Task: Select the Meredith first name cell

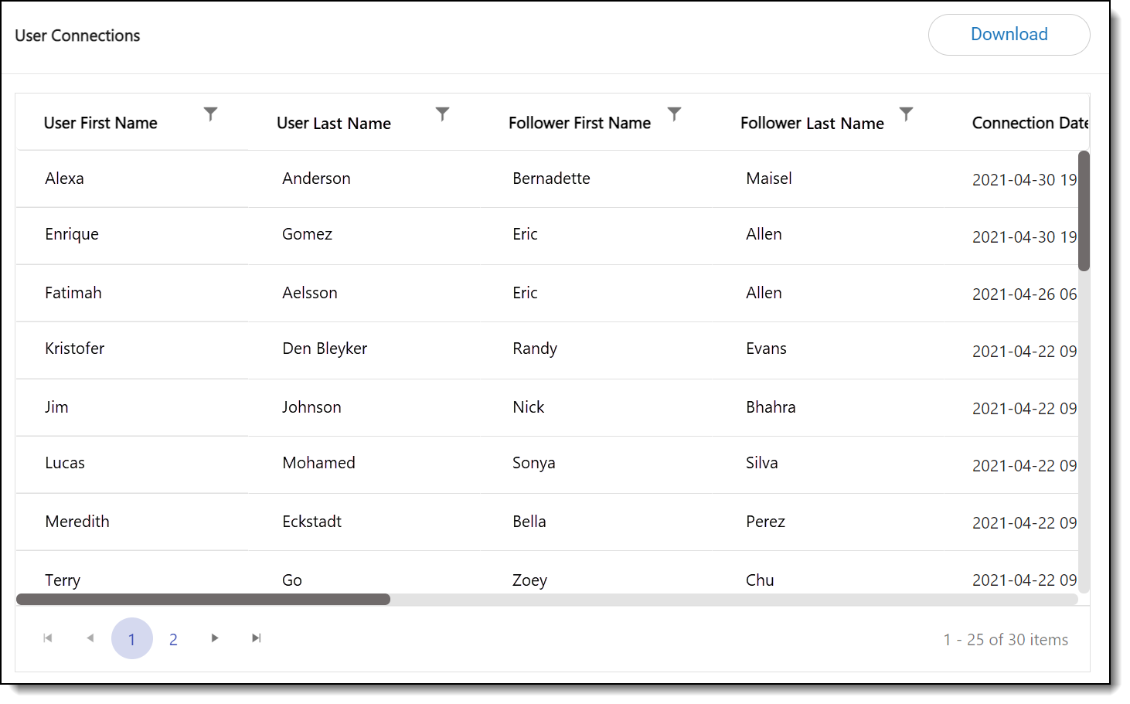Action: [x=77, y=522]
